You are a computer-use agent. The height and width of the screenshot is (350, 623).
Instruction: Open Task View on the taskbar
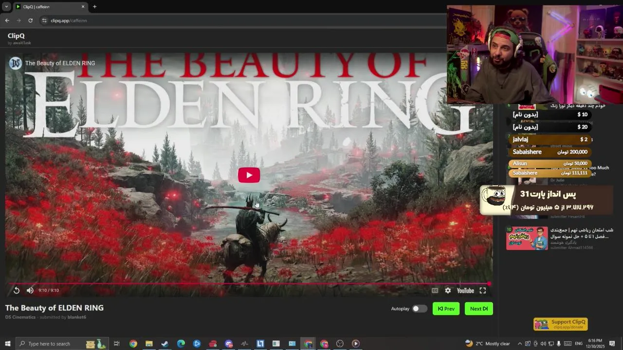point(117,344)
